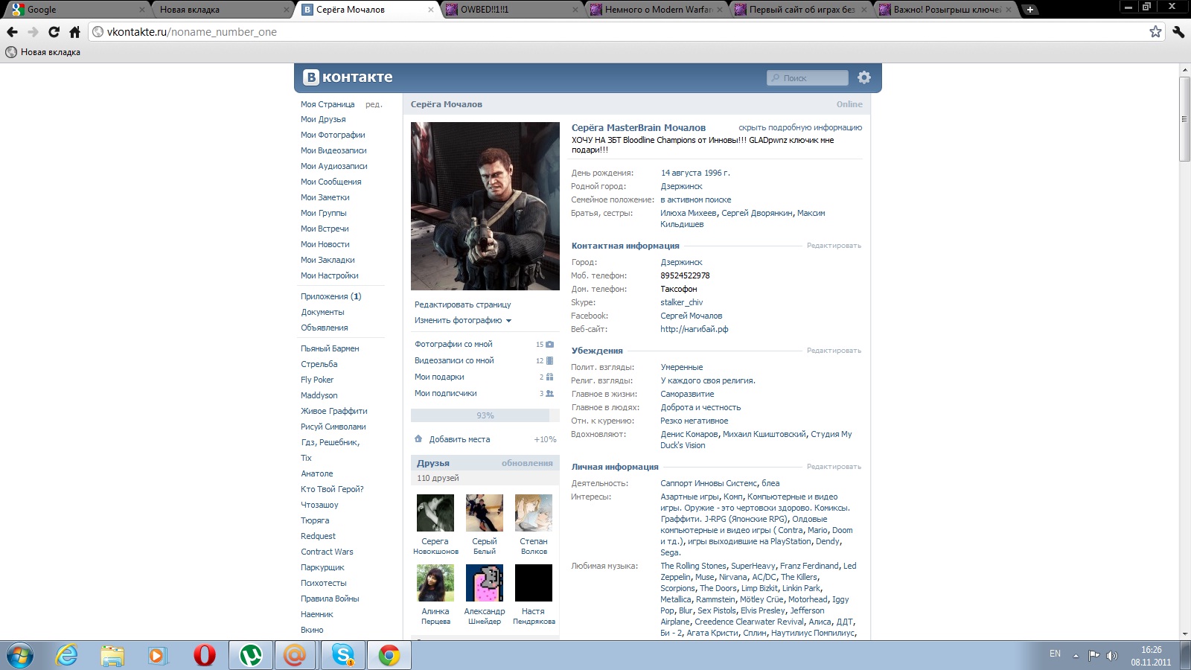
Task: Open Skype from the taskbar
Action: 343,656
